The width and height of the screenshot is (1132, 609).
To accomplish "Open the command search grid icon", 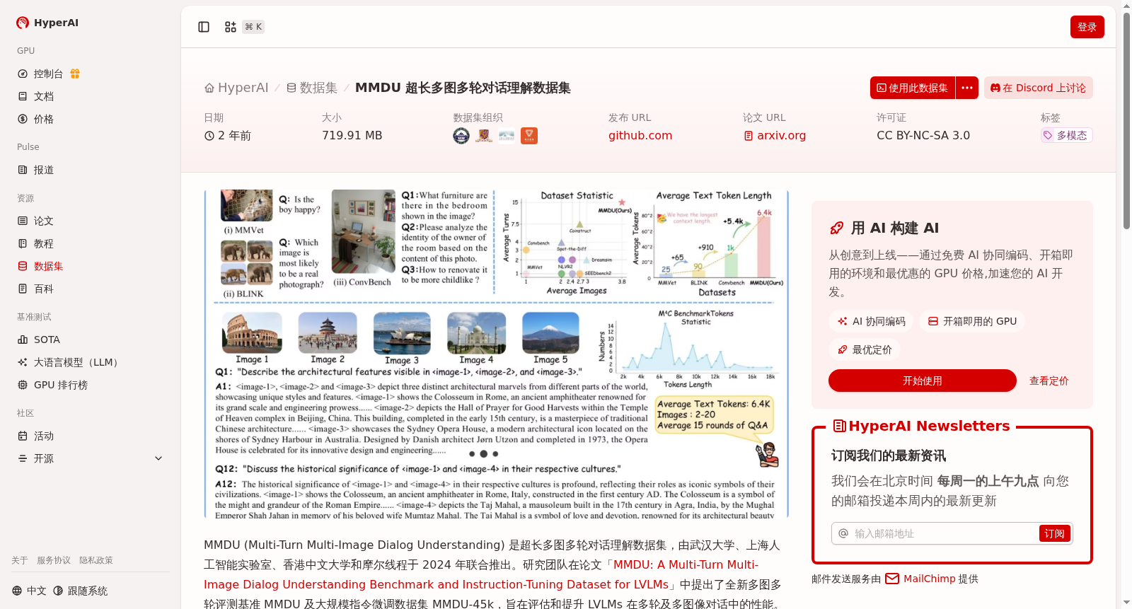I will click(x=231, y=27).
